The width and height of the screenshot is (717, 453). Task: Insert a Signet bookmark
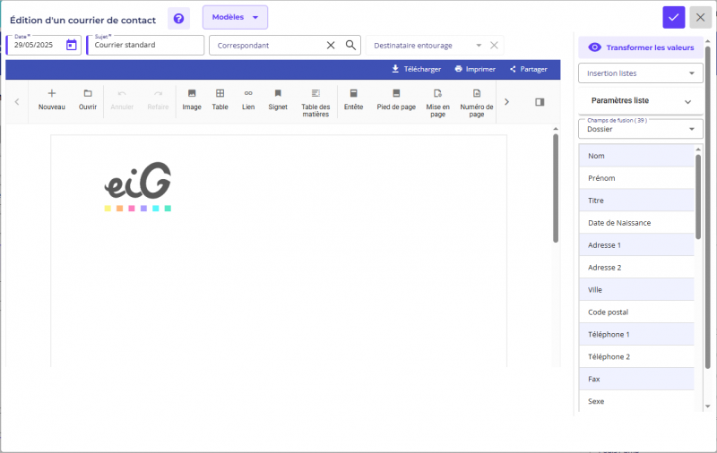pos(278,99)
